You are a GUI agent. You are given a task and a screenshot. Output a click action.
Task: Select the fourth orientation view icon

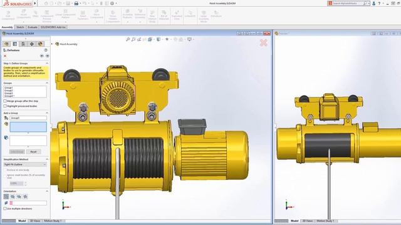tap(25, 196)
